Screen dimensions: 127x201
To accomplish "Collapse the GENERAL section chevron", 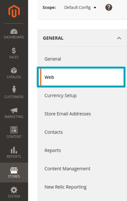I will click(119, 38).
